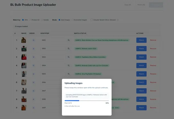Click the identifier field containing 0003
This screenshot has width=174, height=119.
tap(53, 57)
